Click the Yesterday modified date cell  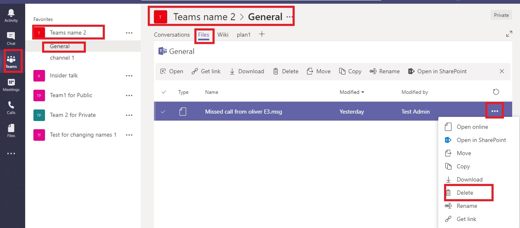352,112
